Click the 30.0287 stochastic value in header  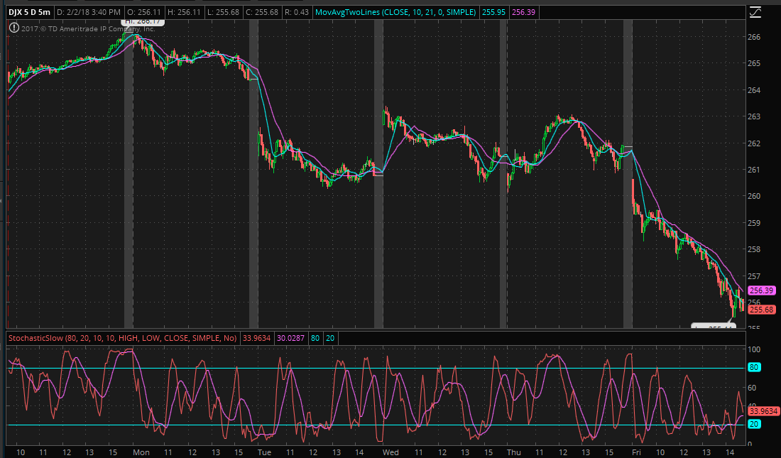(x=290, y=339)
